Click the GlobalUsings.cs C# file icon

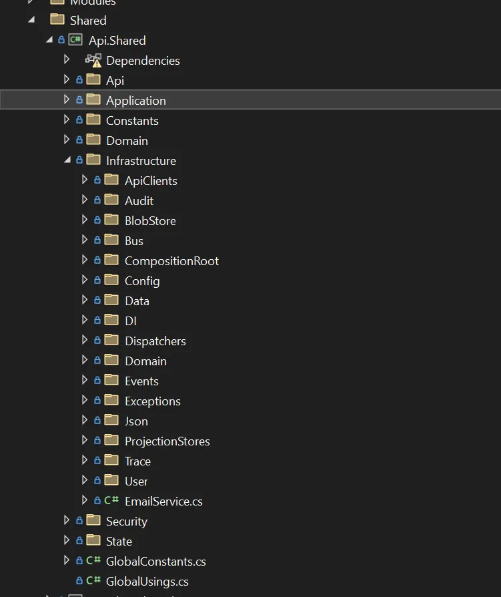pos(93,580)
